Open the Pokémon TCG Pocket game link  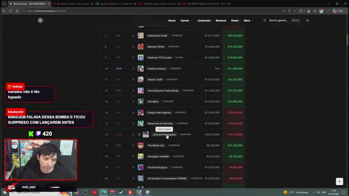(160, 58)
